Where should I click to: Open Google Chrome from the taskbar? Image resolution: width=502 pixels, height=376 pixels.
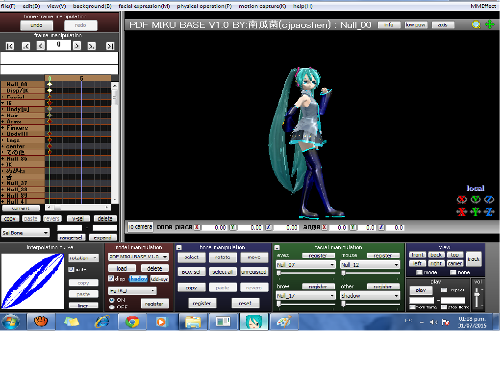132,322
